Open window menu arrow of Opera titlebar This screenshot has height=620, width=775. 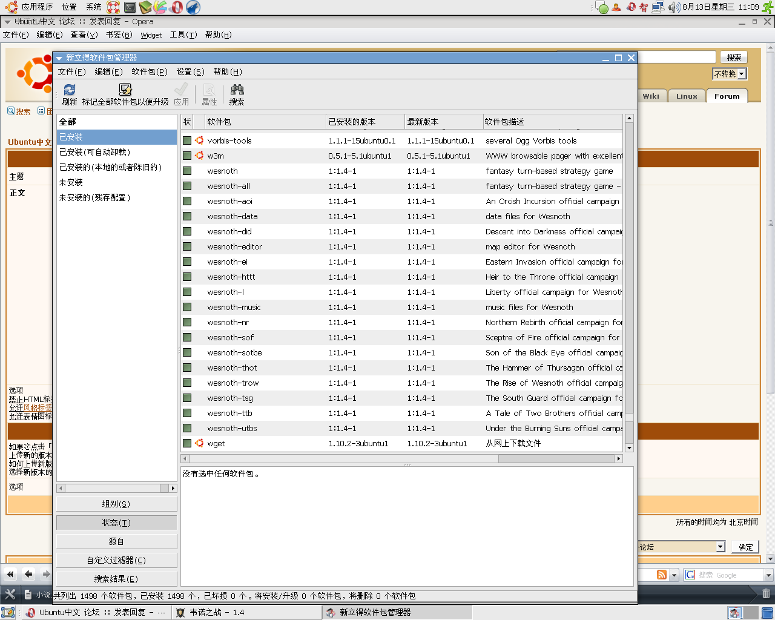[7, 22]
